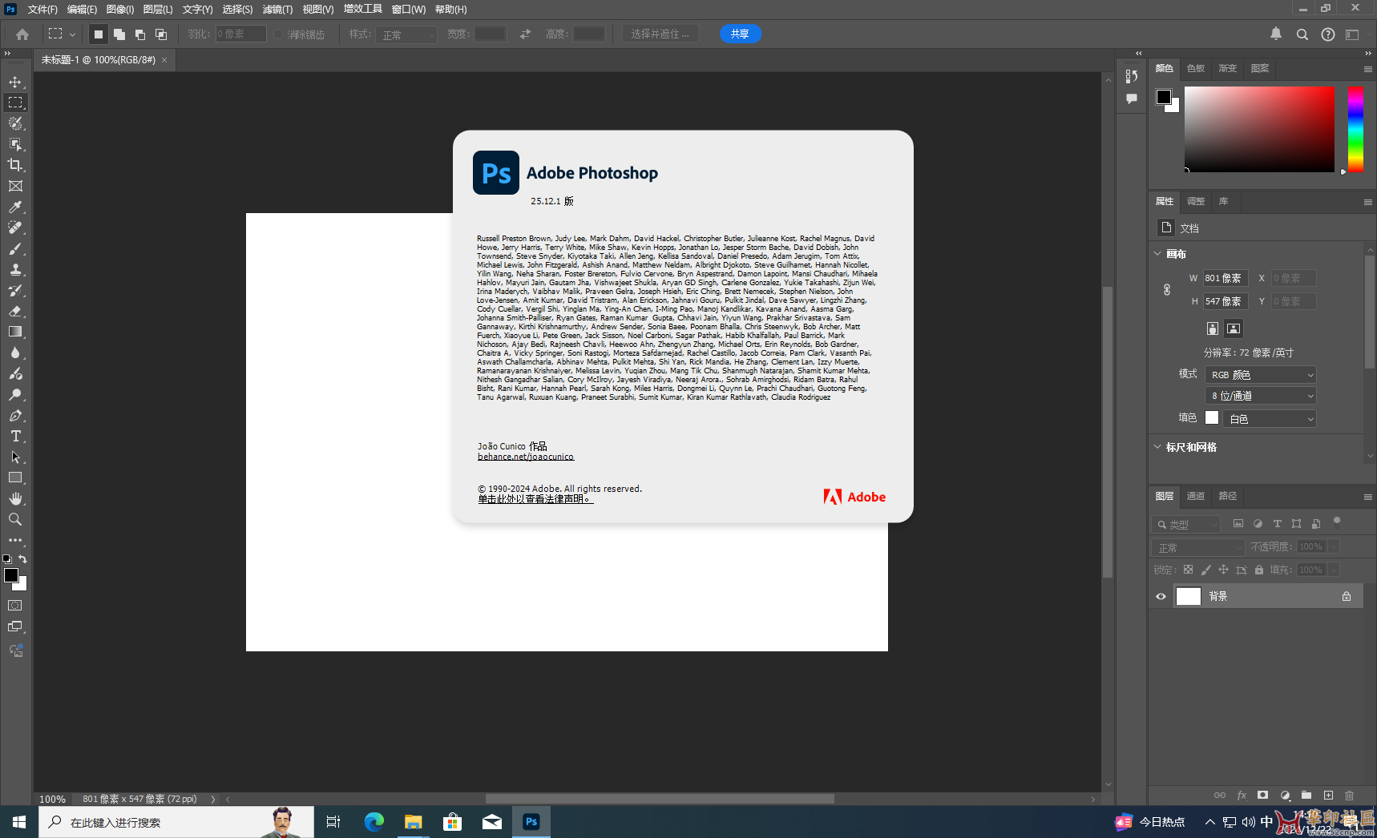Viewport: 1377px width, 838px height.
Task: Open the search magnifier in options bar
Action: 1302,34
